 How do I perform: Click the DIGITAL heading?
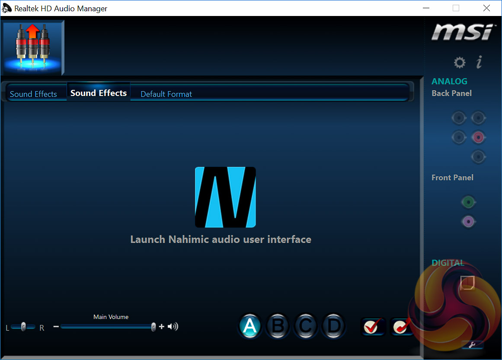click(448, 263)
